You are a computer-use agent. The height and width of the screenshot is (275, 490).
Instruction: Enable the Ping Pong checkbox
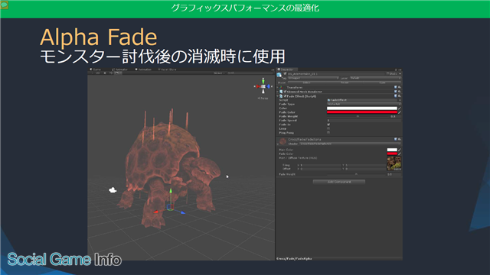[328, 132]
